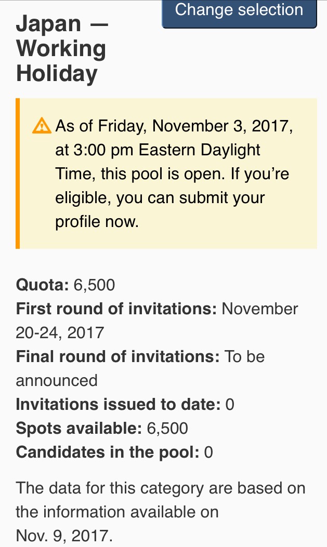Viewport: 327px width, 547px height.
Task: Click the Invitations issued to date label
Action: point(119,404)
